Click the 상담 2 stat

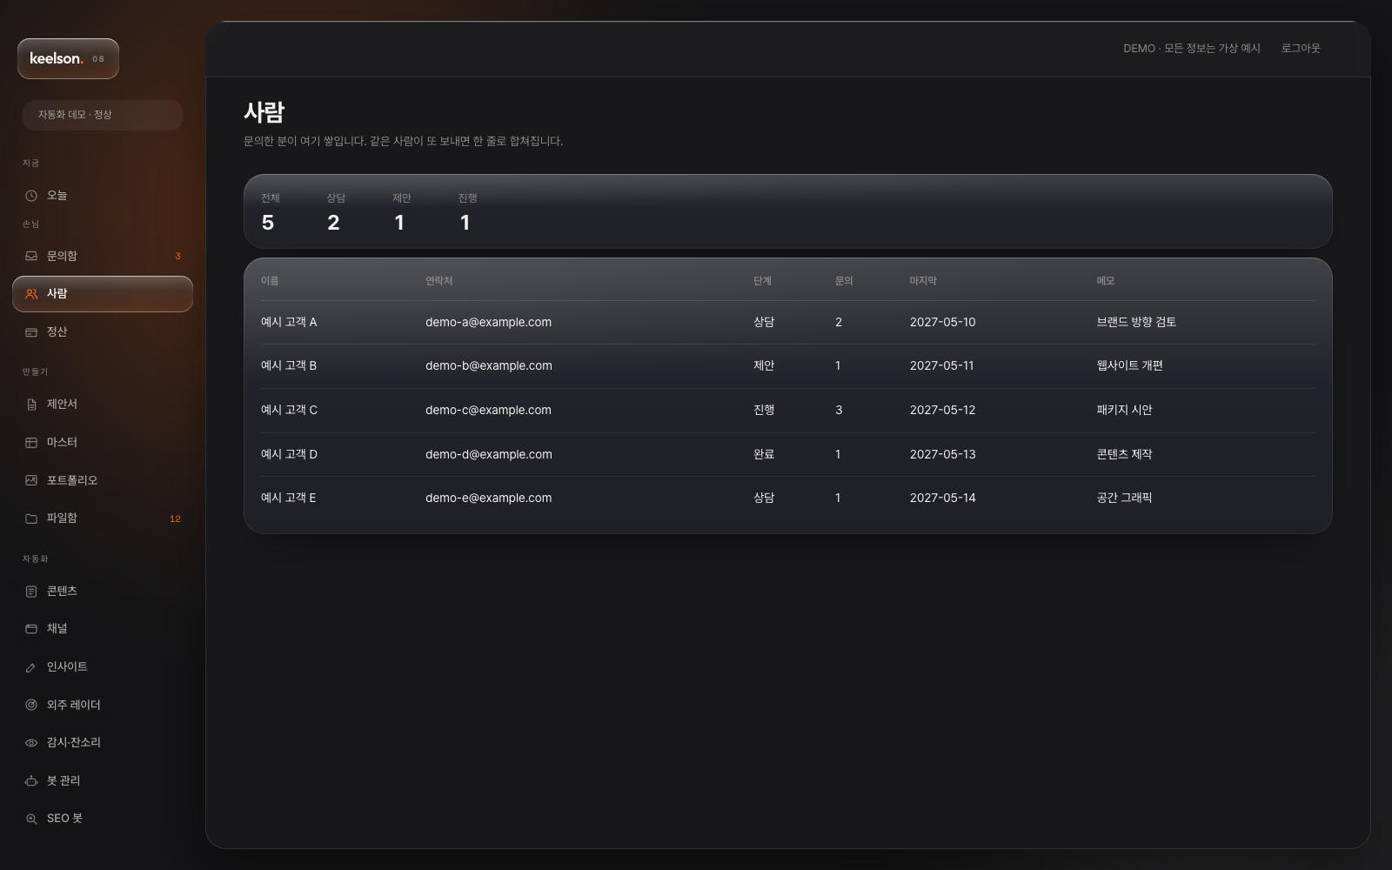point(336,212)
